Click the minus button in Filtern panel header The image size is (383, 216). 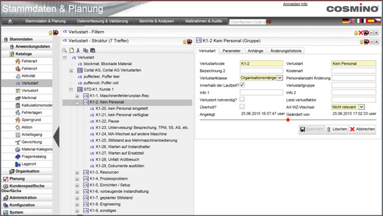click(371, 33)
